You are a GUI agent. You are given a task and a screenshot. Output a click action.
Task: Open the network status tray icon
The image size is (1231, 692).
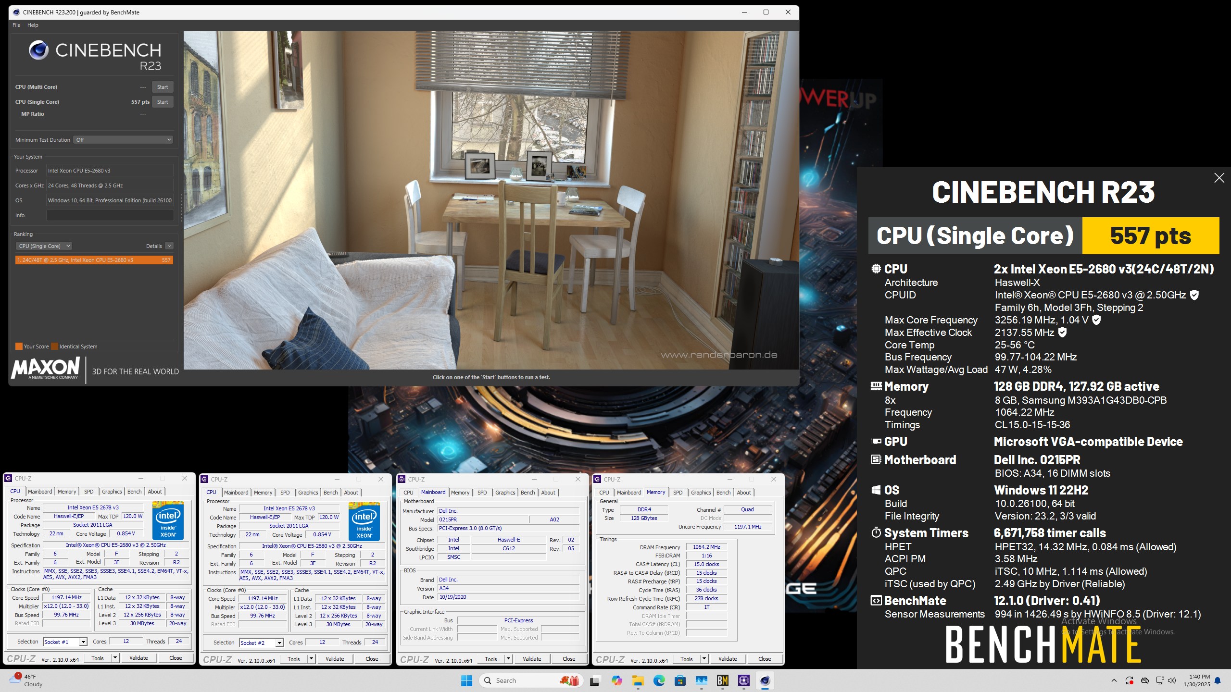tap(1160, 680)
